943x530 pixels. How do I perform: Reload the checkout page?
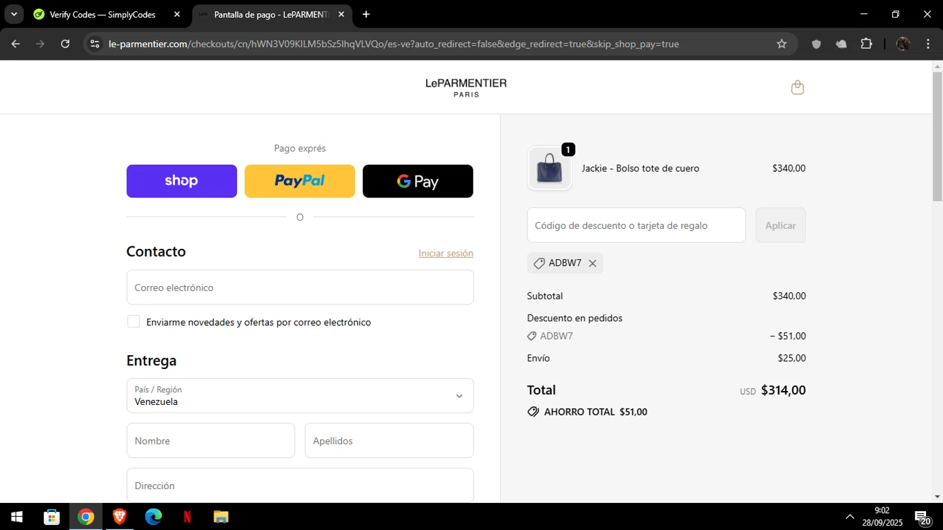point(65,44)
